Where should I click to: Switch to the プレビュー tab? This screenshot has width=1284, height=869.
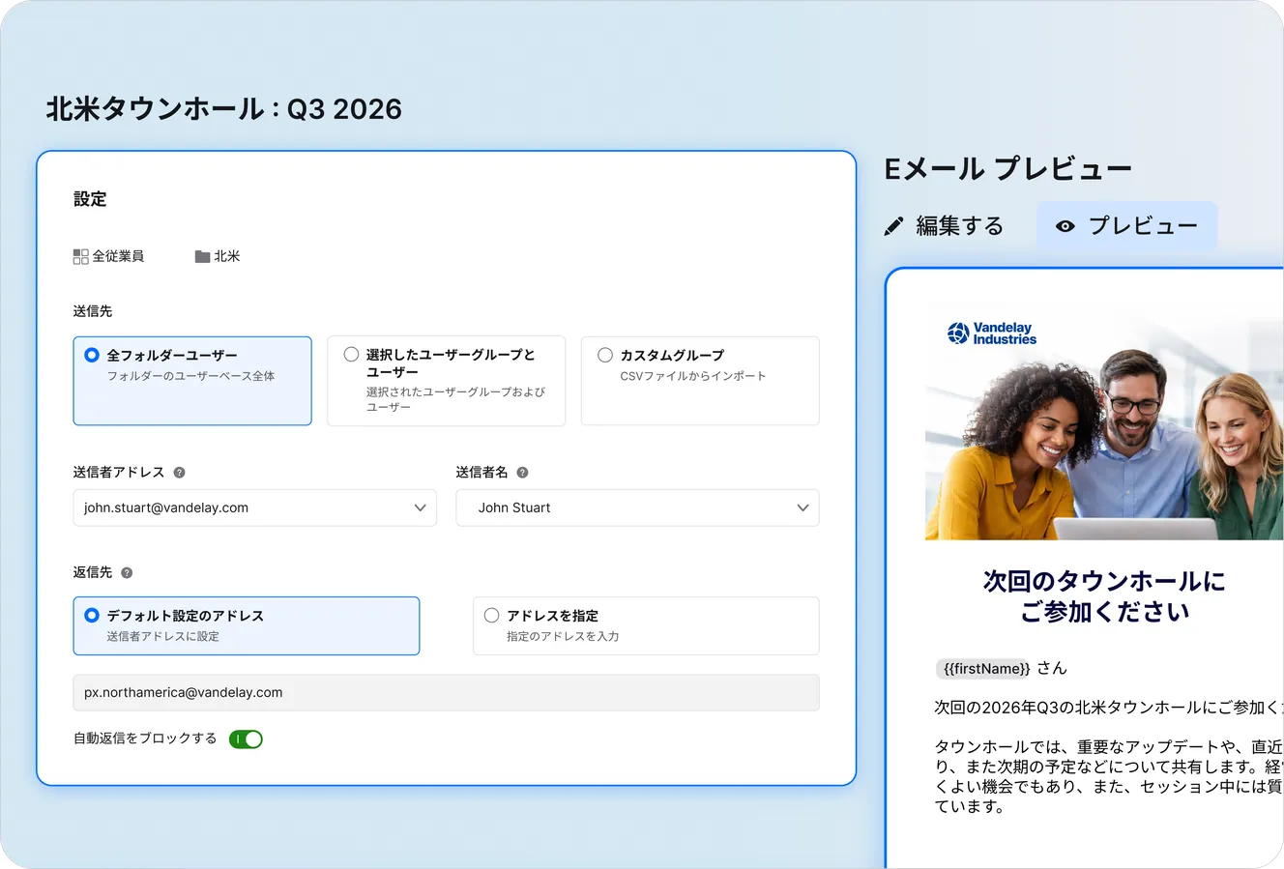click(x=1127, y=226)
